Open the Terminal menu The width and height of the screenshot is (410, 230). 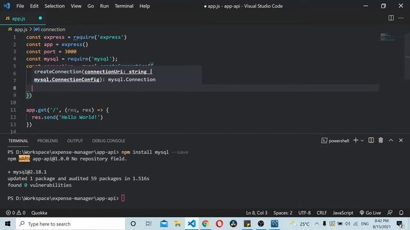pos(124,6)
